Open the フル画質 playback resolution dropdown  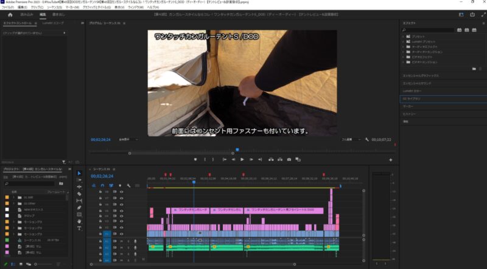point(351,140)
